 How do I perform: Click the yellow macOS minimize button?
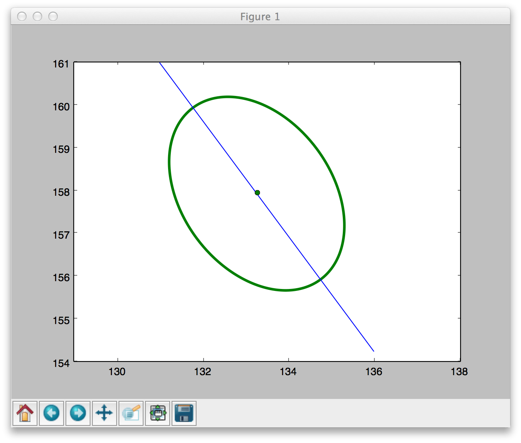38,16
